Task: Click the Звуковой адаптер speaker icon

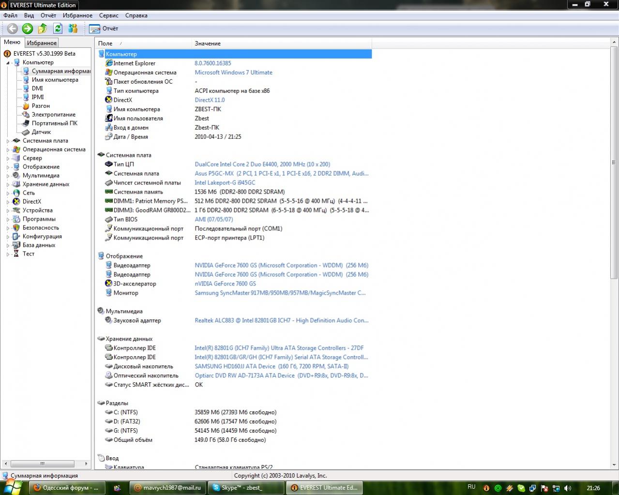Action: (x=109, y=321)
